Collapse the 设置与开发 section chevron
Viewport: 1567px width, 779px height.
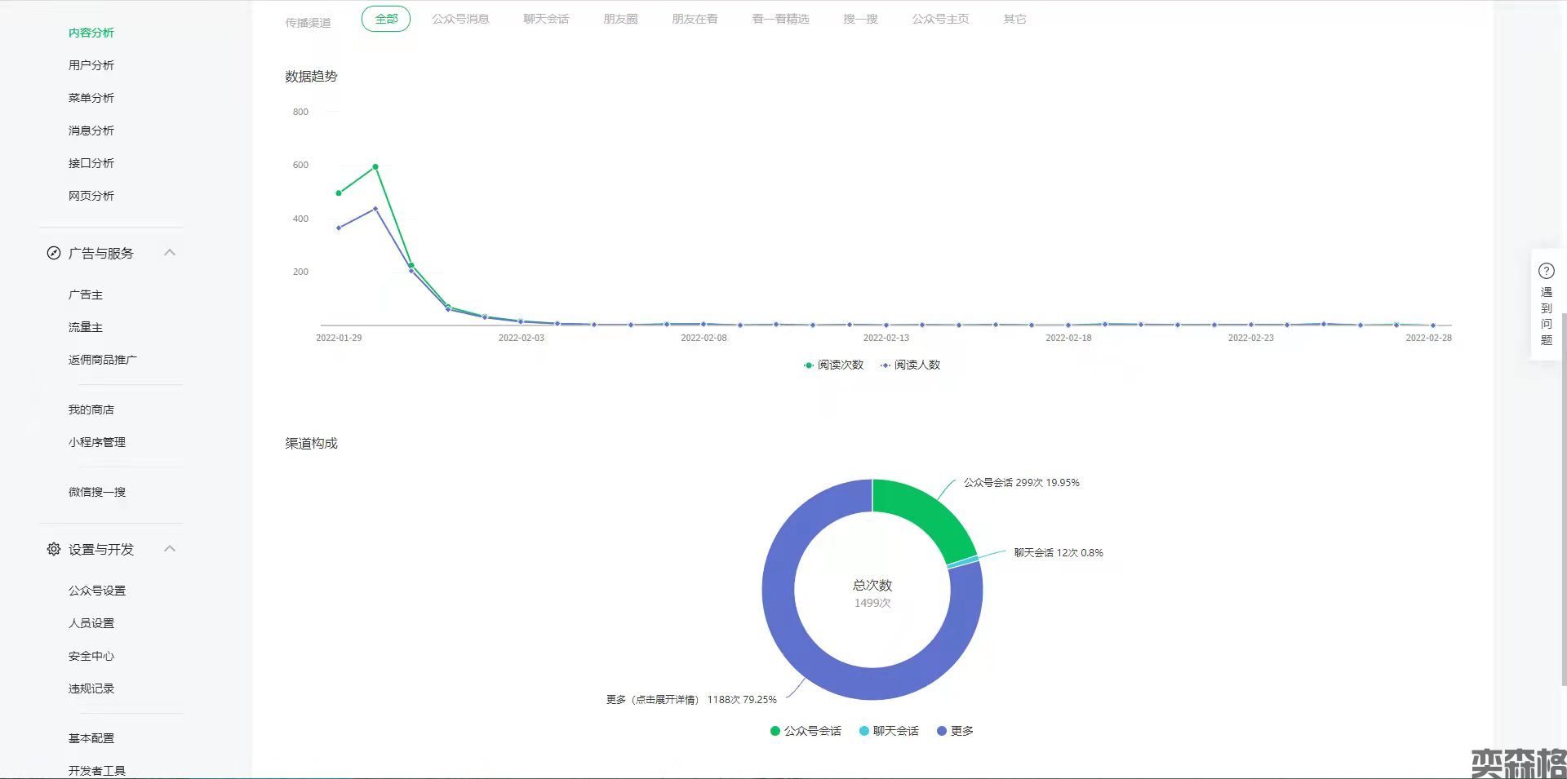pos(170,549)
